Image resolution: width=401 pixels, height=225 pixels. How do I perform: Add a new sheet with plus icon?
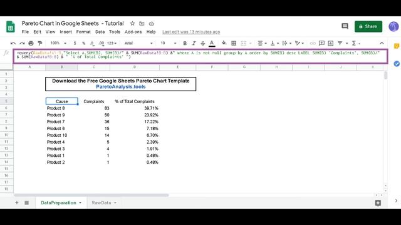17,202
